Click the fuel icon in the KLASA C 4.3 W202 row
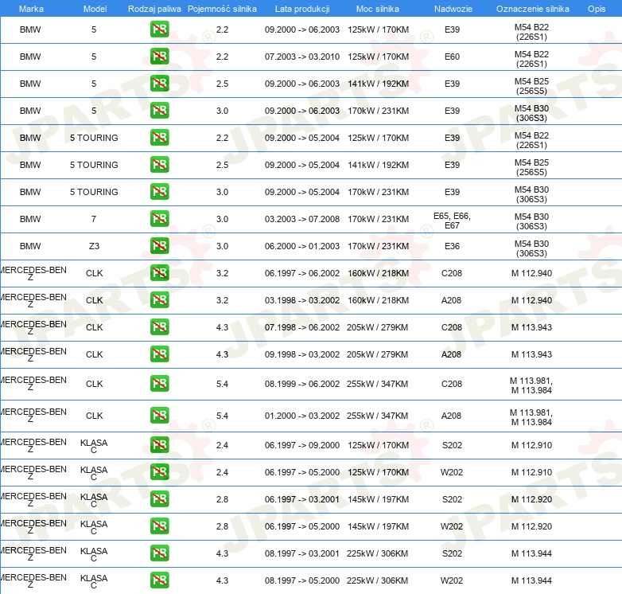 tap(159, 580)
